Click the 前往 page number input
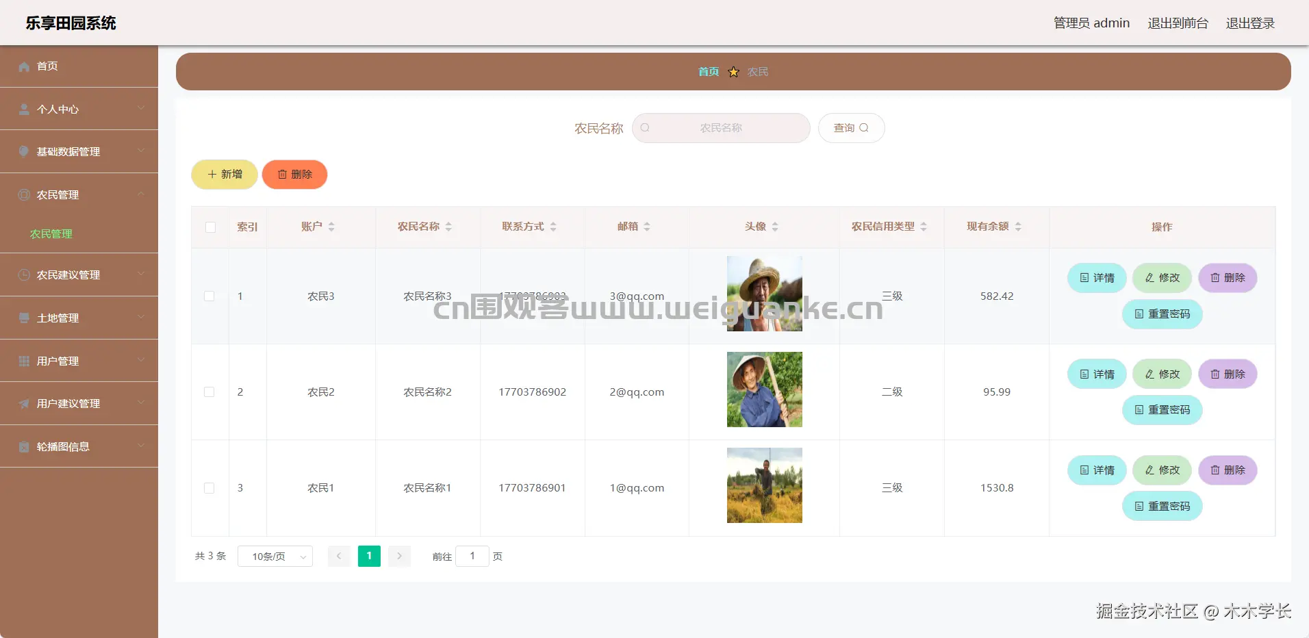This screenshot has height=638, width=1309. click(472, 556)
